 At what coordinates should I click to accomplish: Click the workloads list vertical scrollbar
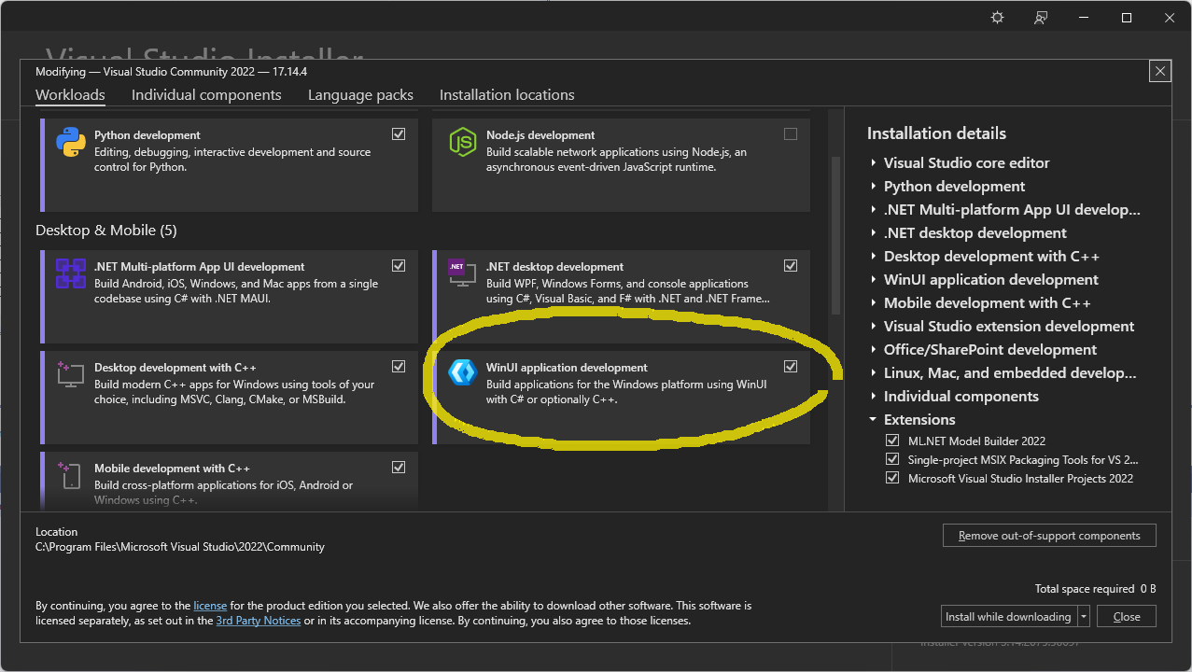[836, 235]
